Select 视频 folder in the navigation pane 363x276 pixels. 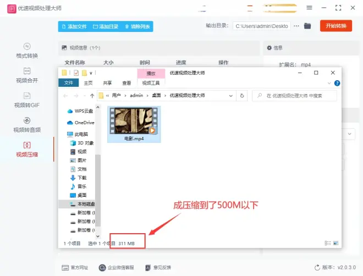point(79,152)
